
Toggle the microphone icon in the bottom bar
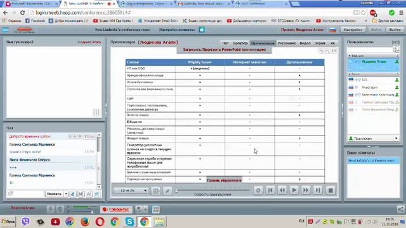[x=51, y=209]
